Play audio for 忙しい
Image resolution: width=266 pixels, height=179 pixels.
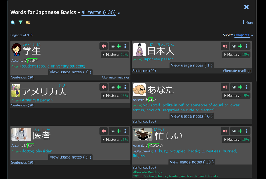click(225, 131)
